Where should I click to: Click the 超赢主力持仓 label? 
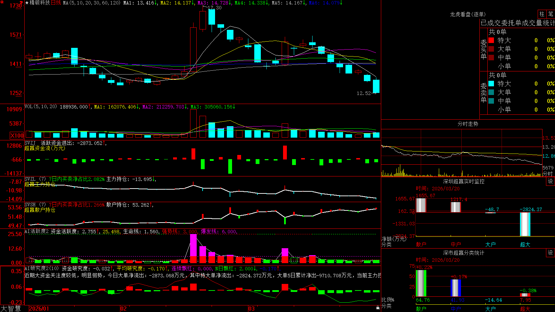click(40, 184)
